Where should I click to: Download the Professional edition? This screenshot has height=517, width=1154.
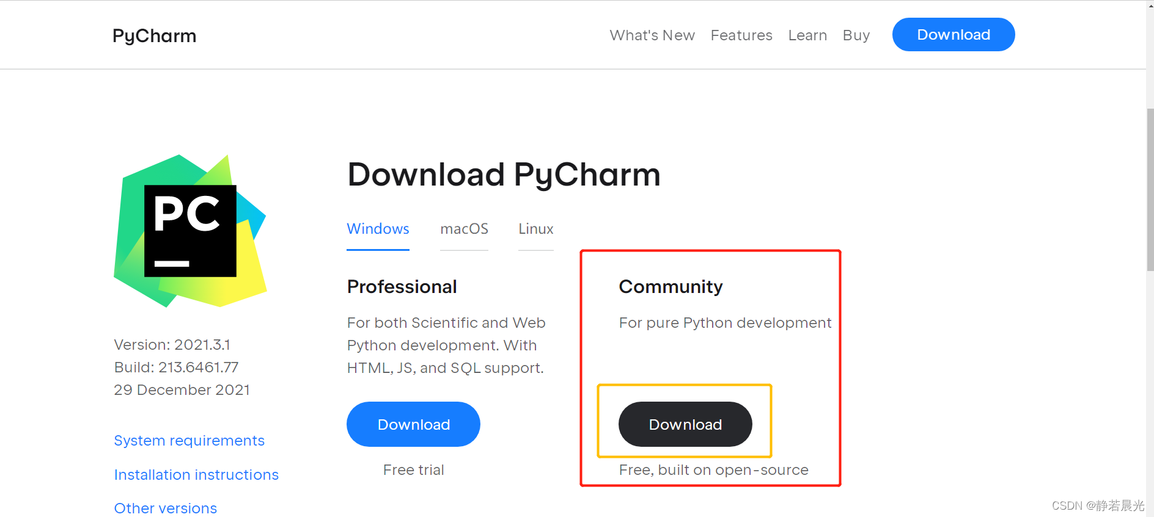click(x=413, y=424)
